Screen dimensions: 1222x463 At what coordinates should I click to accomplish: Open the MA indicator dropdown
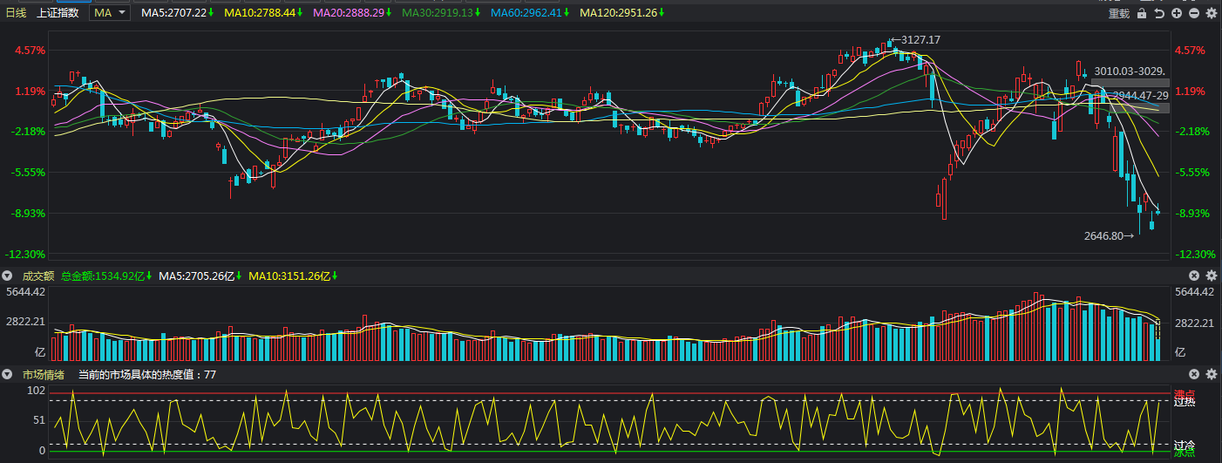pos(111,13)
